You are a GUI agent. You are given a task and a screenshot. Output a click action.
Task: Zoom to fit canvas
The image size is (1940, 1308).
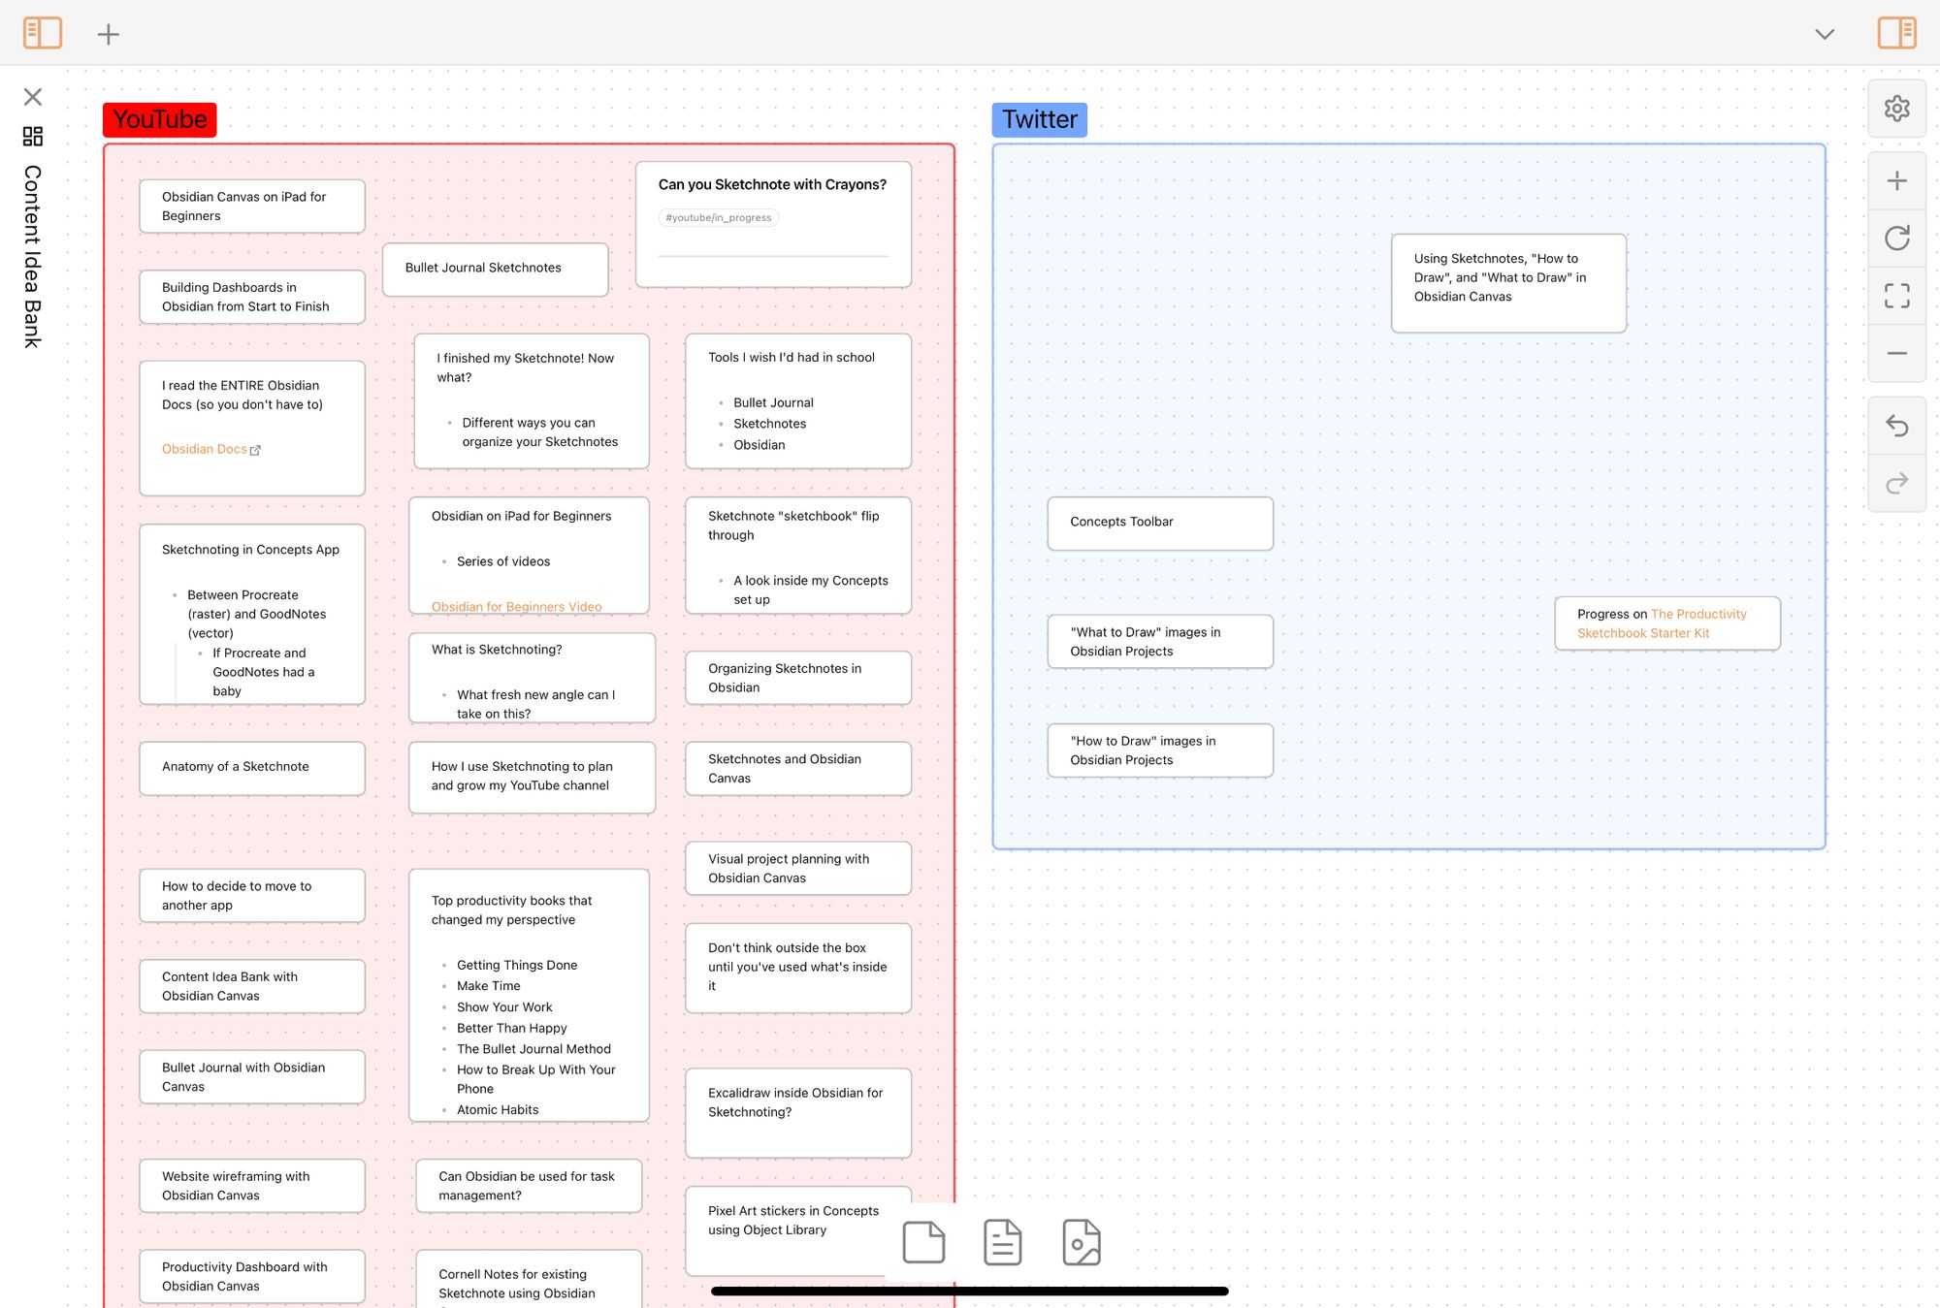point(1897,296)
